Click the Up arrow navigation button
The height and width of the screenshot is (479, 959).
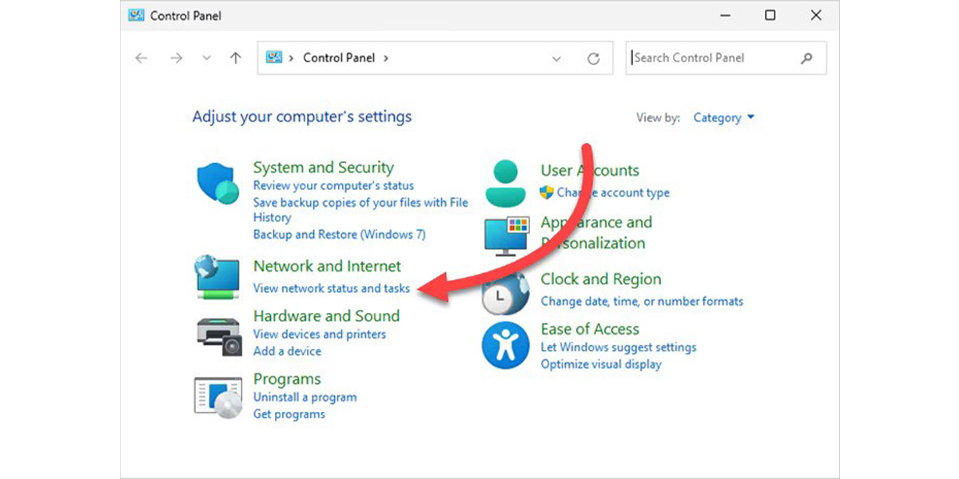click(x=235, y=58)
